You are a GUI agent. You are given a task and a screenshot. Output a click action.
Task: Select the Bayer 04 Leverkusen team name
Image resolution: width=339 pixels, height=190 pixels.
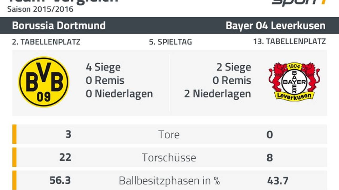point(275,26)
